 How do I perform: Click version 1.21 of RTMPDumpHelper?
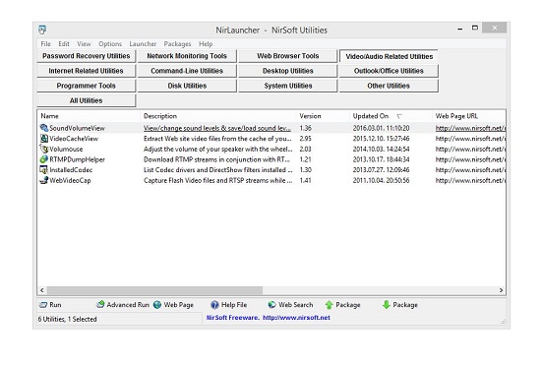tap(305, 159)
